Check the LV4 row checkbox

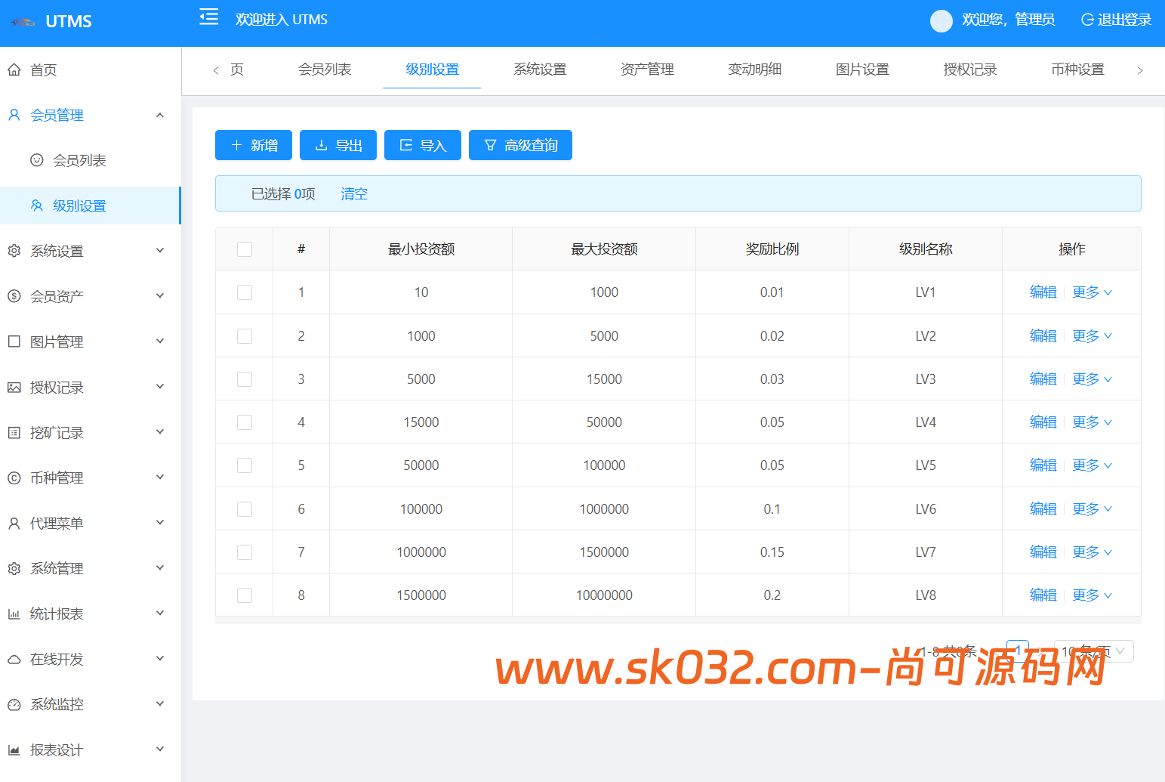click(x=245, y=422)
